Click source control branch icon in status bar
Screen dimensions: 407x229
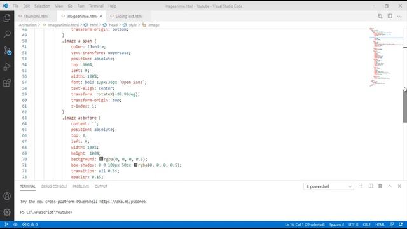coord(6,225)
